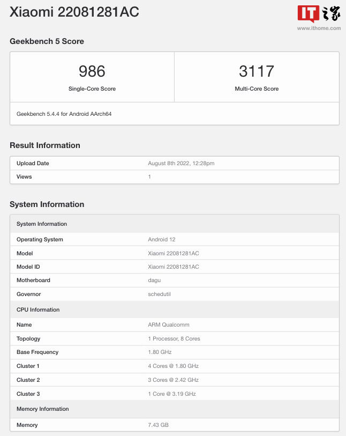Select the ARM Qualcomm value

[169, 324]
